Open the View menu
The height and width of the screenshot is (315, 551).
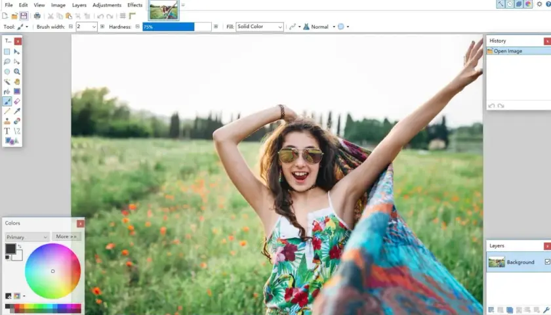[39, 5]
